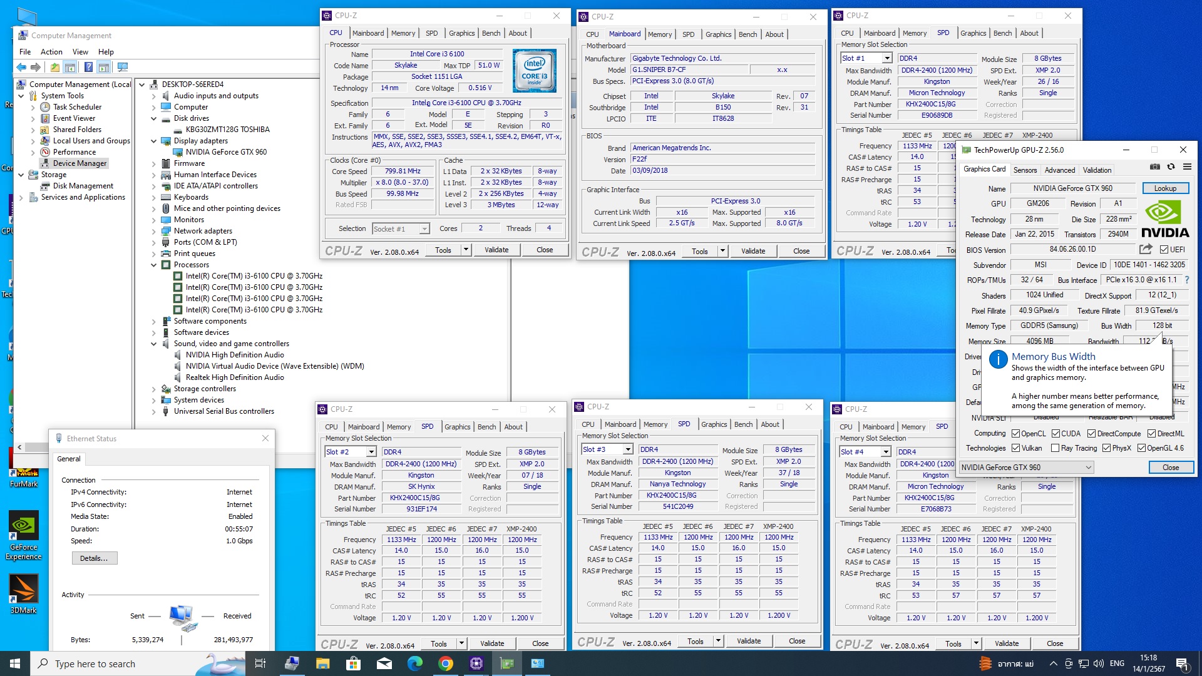The height and width of the screenshot is (676, 1202).
Task: Click the GPU-Z refresh icon
Action: [x=1171, y=166]
